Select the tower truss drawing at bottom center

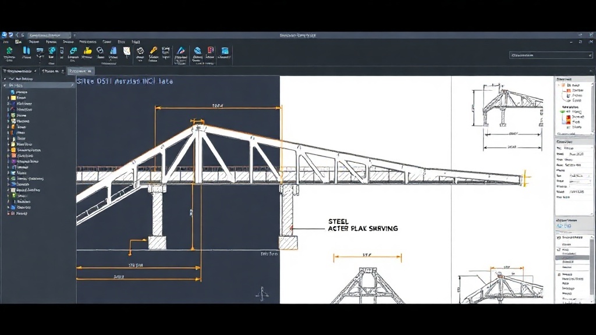tap(367, 285)
